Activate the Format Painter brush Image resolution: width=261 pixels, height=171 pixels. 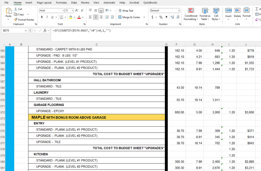[16, 20]
